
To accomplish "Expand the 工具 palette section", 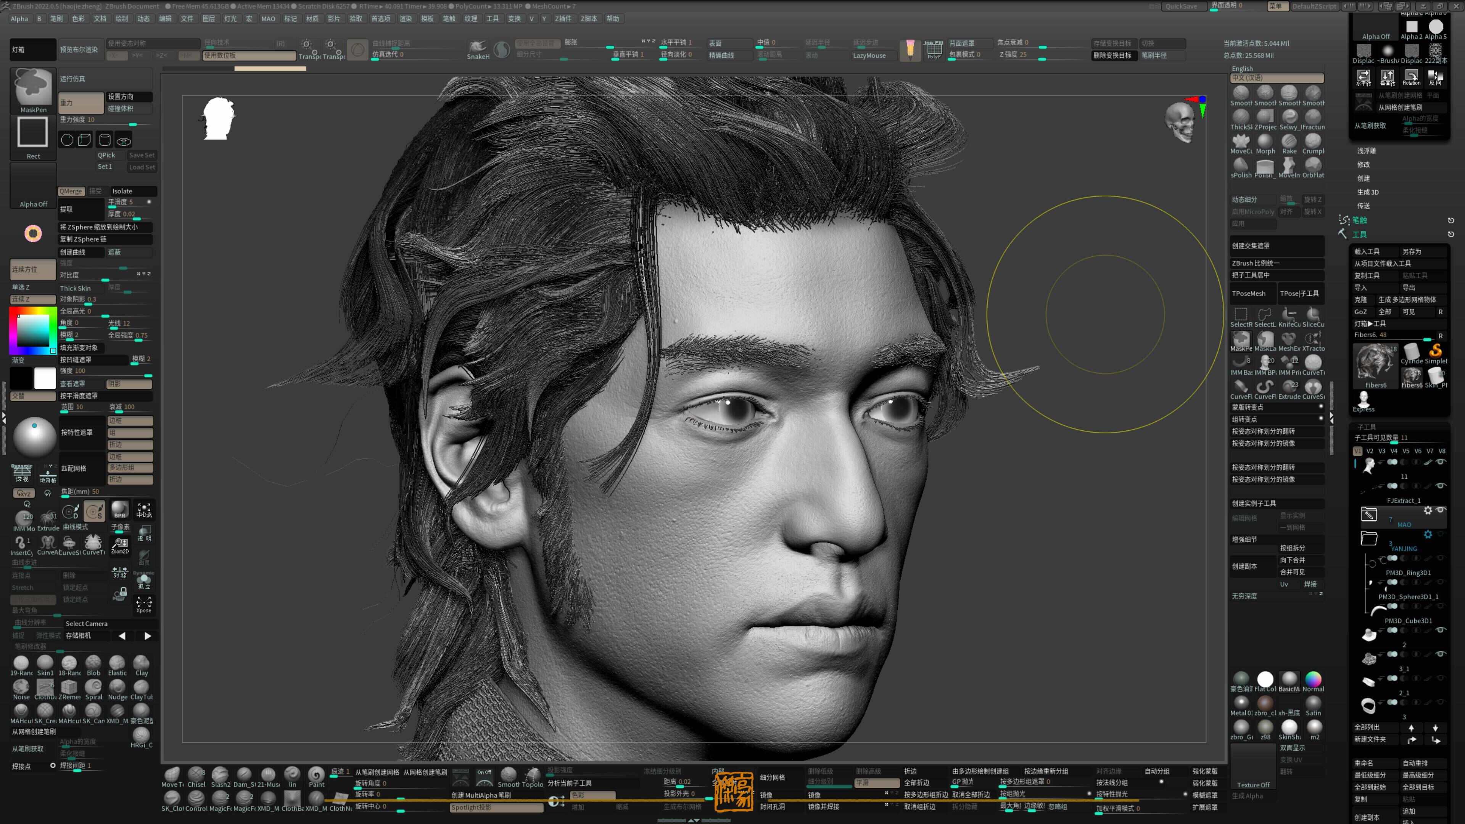I will (1359, 234).
